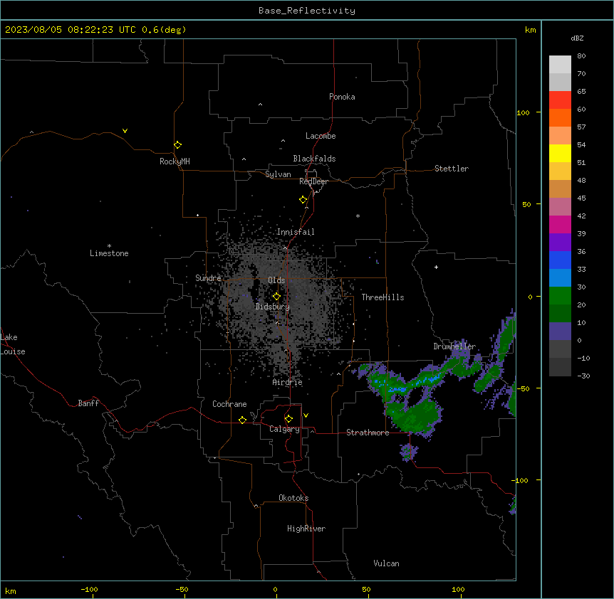This screenshot has width=614, height=599.
Task: Click the RedDeer city label
Action: (x=313, y=181)
